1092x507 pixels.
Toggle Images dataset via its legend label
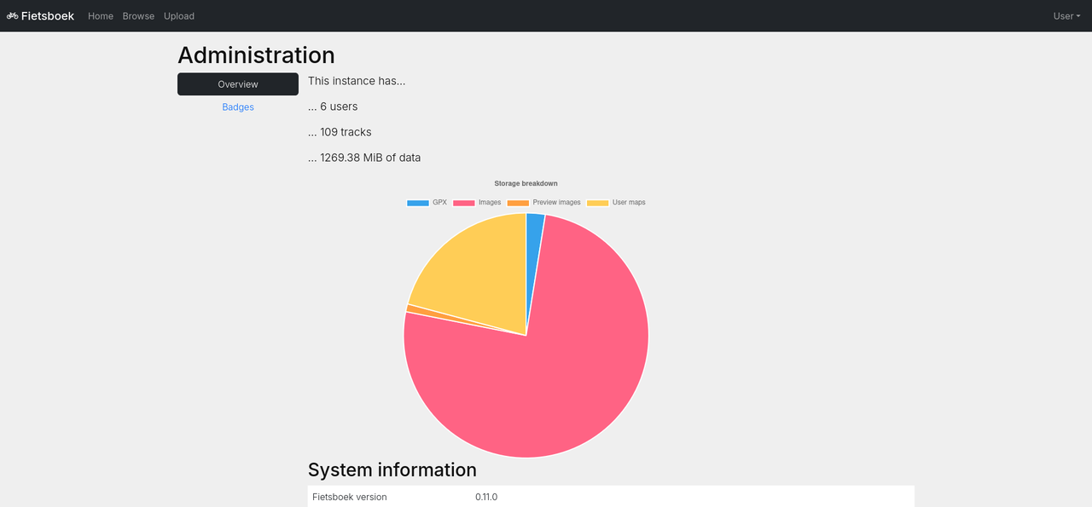coord(490,203)
